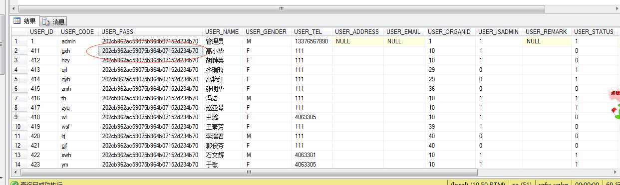
Task: Click the USER_ADDRESS column header
Action: [x=358, y=31]
